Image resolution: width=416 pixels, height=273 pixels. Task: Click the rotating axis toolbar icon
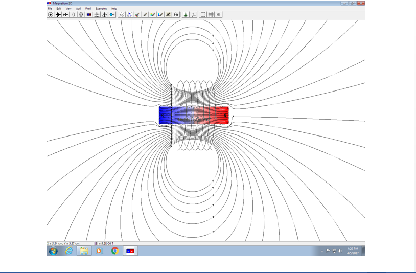pos(105,15)
